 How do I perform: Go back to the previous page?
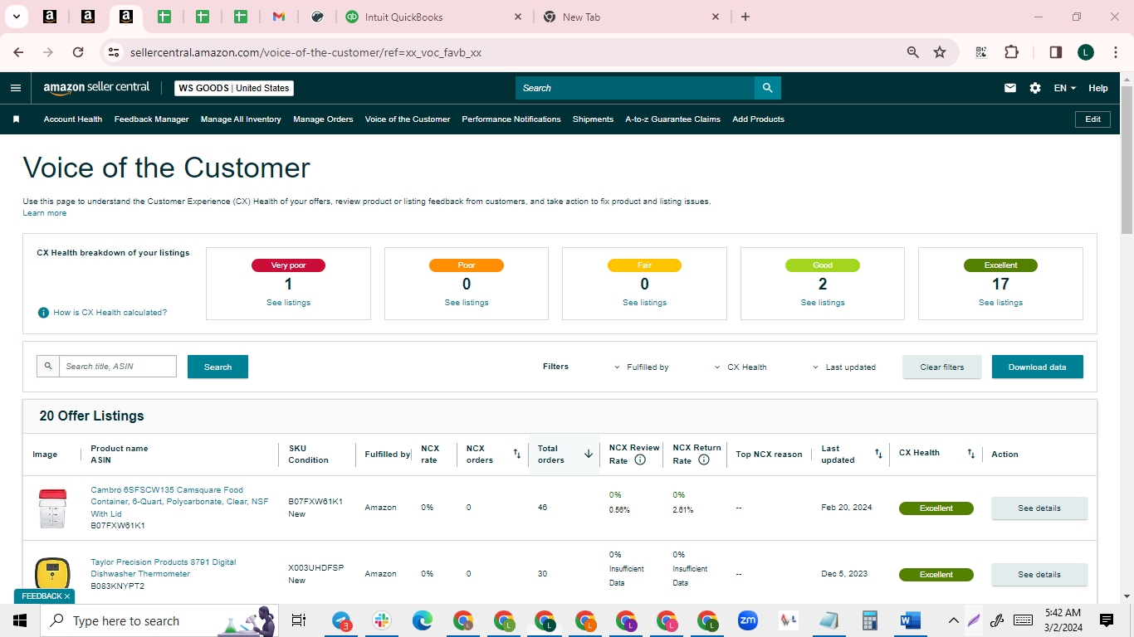click(x=18, y=52)
